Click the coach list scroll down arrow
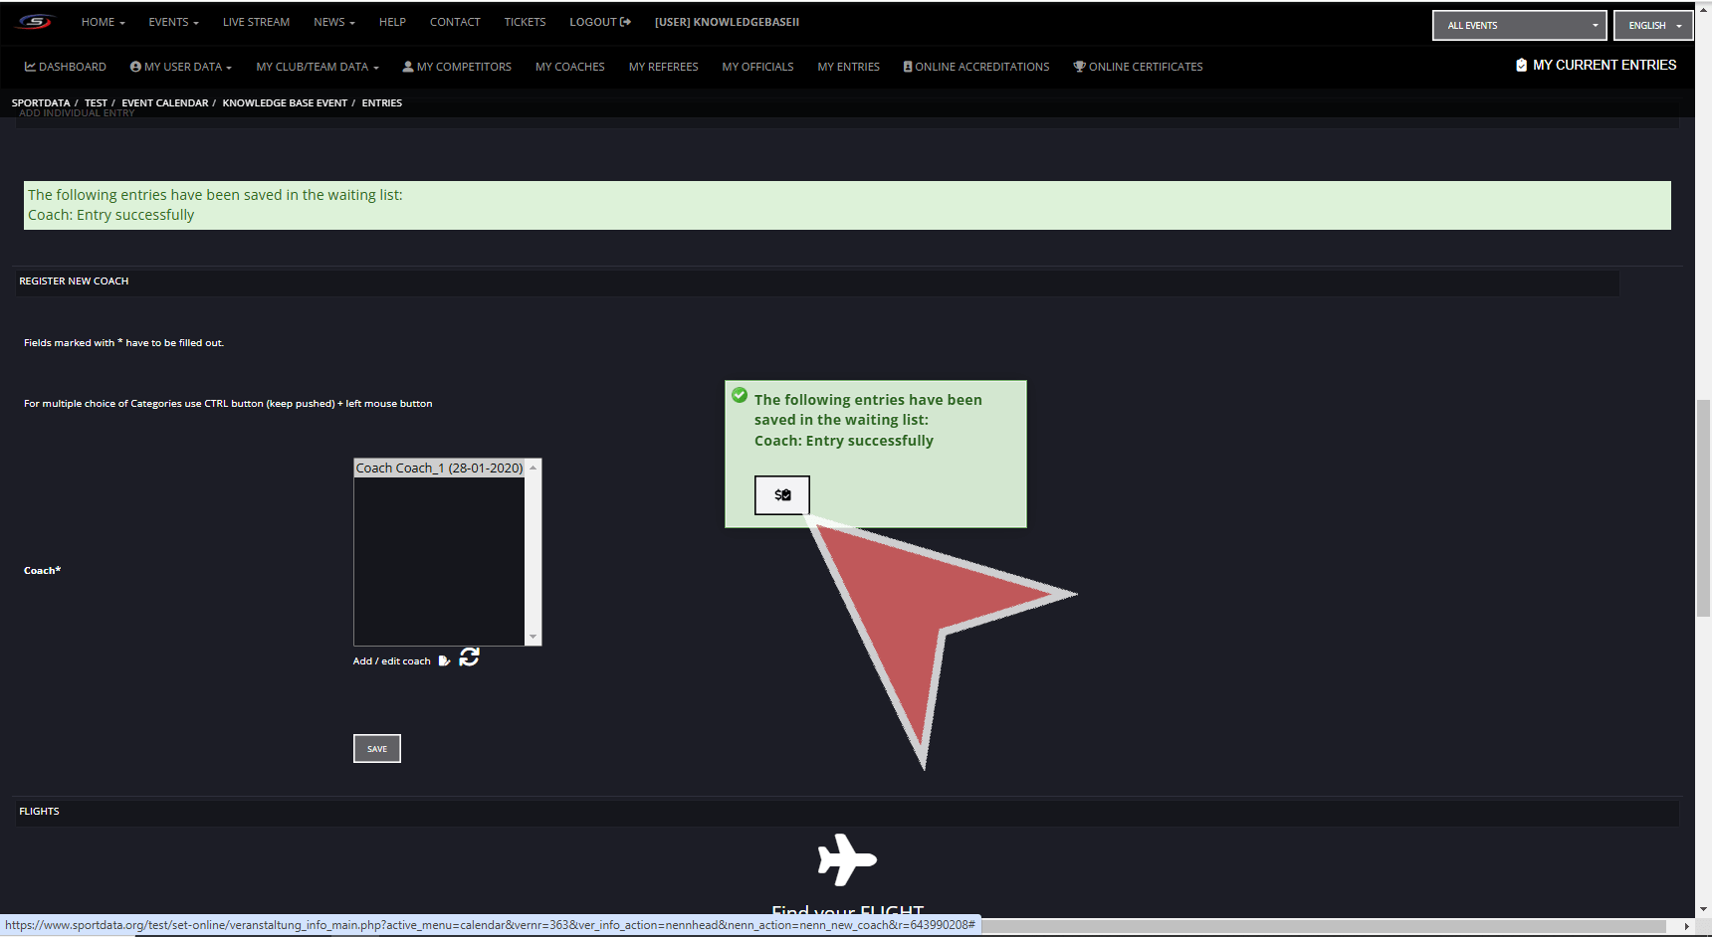 coord(534,637)
